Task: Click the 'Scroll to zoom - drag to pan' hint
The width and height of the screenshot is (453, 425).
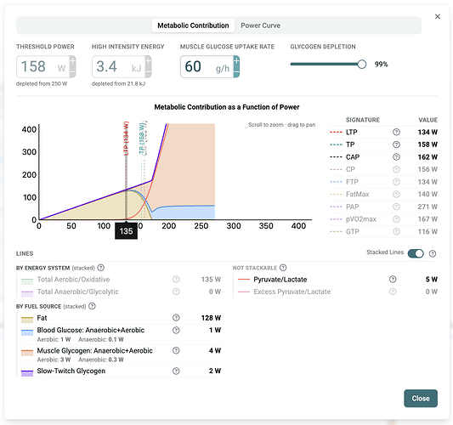Action: click(x=281, y=125)
